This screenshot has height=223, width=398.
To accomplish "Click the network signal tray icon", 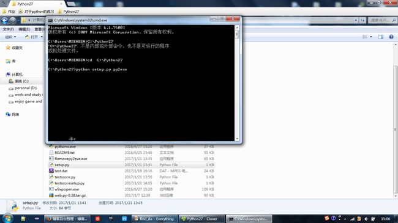I will [352, 219].
